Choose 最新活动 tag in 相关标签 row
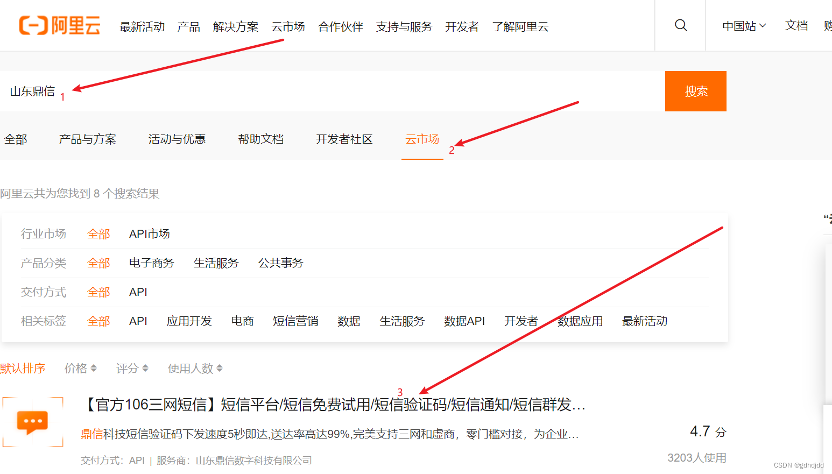Screen dimensions: 832x474 [x=645, y=321]
